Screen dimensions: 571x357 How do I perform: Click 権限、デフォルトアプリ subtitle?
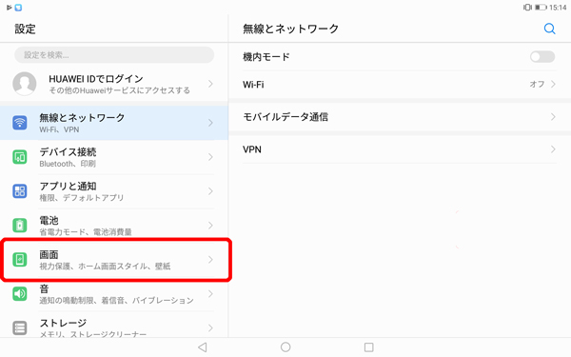82,198
